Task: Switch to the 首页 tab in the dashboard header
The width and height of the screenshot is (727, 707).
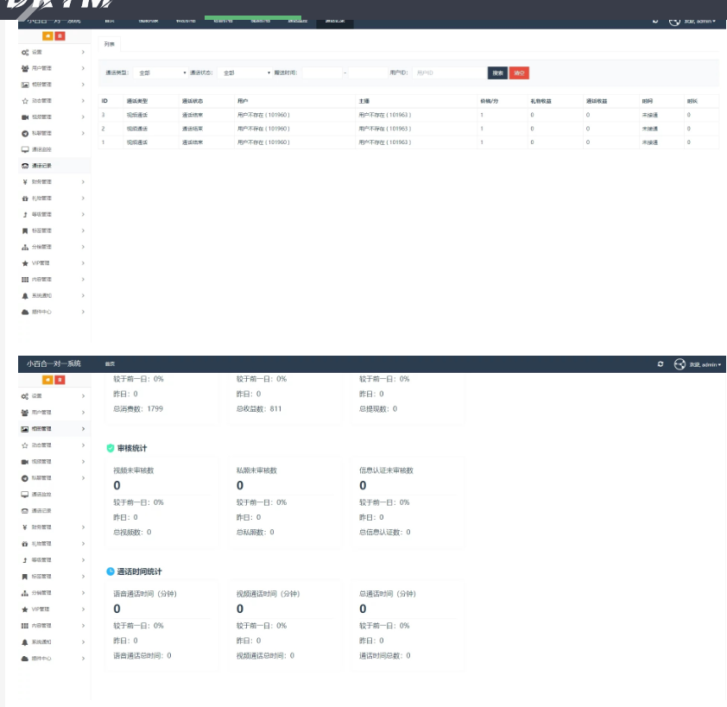Action: pyautogui.click(x=110, y=364)
